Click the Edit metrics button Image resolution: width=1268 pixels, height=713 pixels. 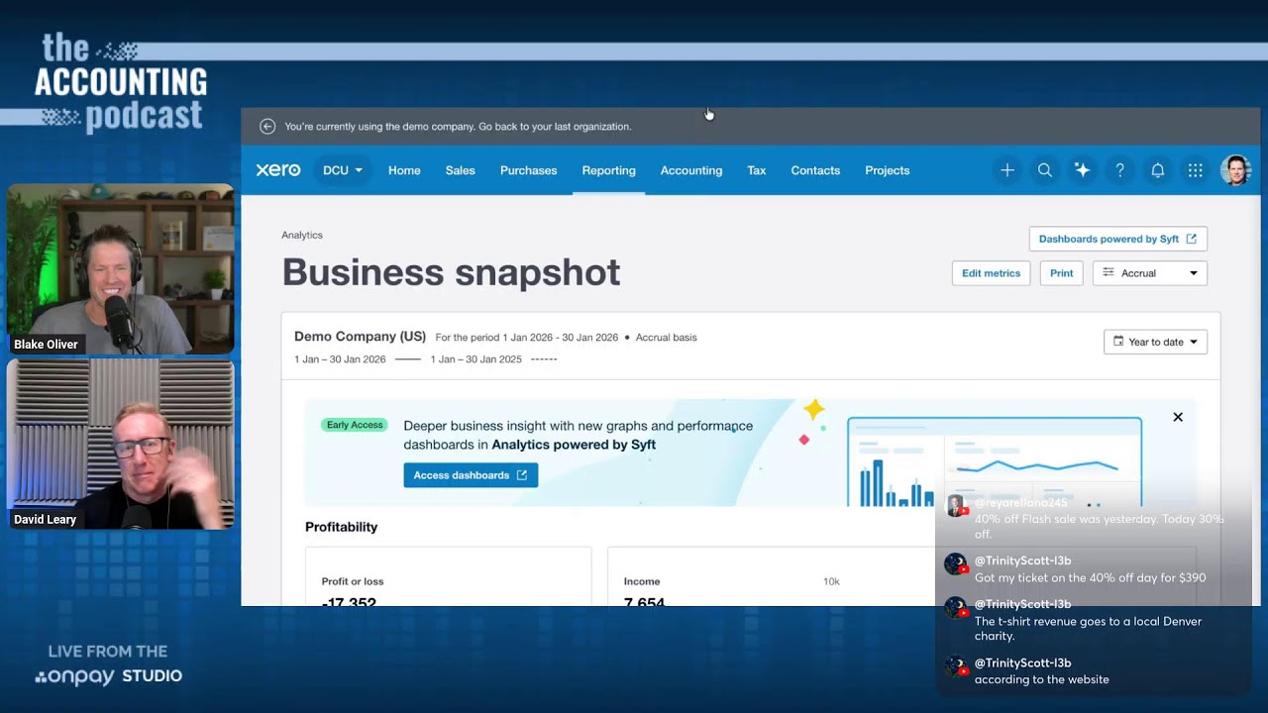[x=991, y=273]
